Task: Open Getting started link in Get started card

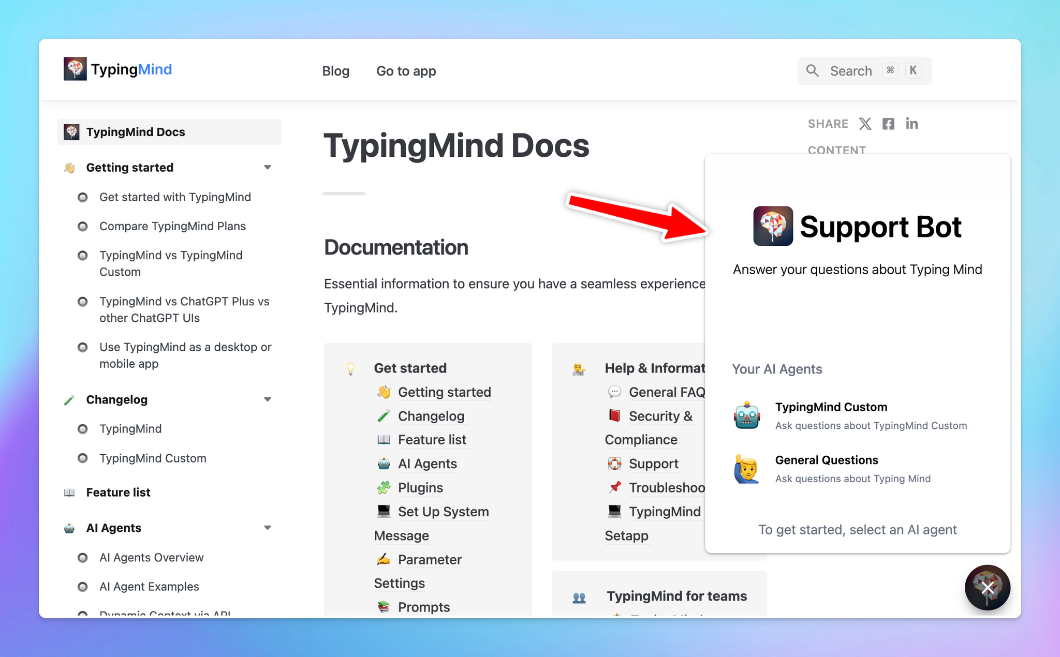Action: pos(444,392)
